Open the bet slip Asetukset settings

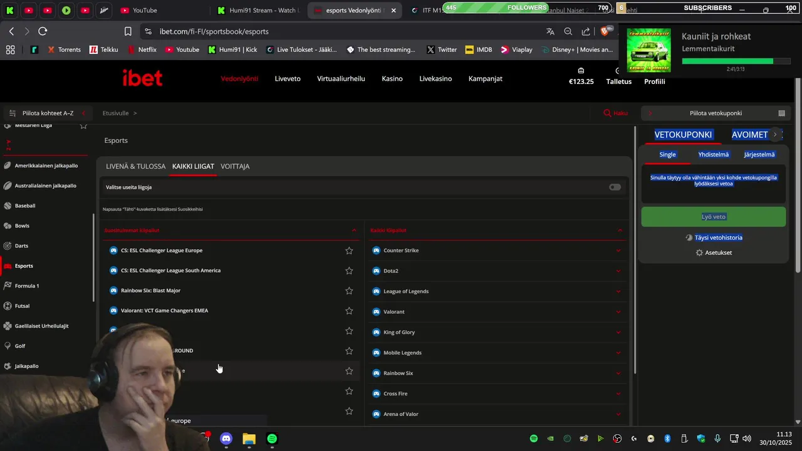(x=714, y=253)
